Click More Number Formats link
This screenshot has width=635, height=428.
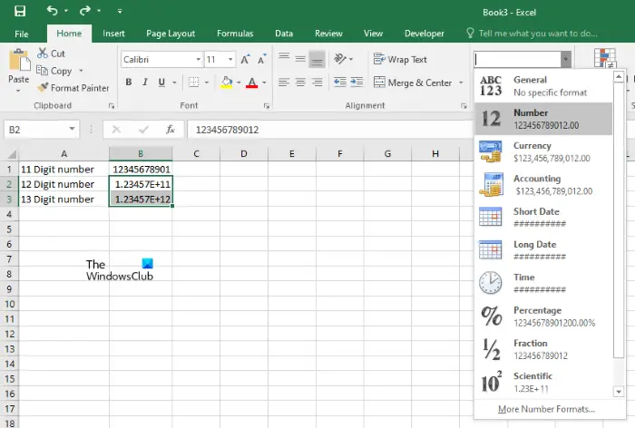click(x=546, y=409)
